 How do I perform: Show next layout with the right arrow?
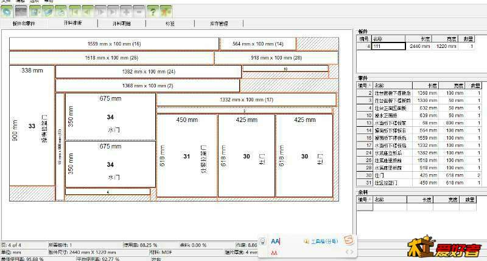click(100, 12)
